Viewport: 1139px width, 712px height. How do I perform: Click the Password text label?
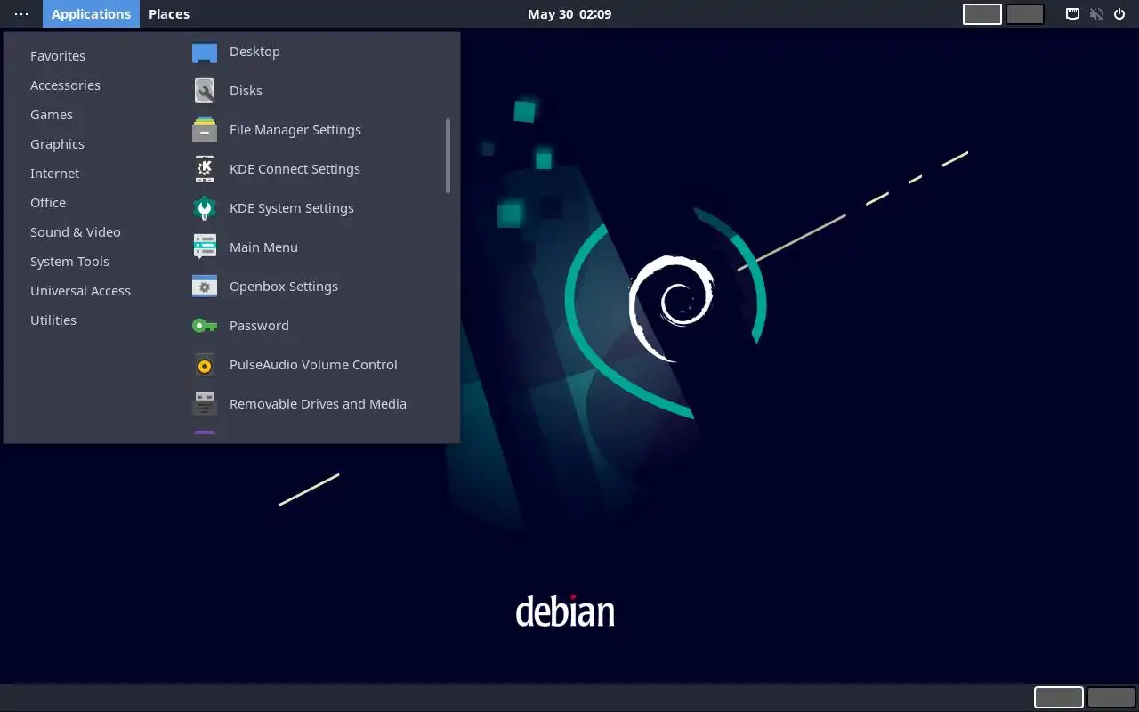pos(259,326)
